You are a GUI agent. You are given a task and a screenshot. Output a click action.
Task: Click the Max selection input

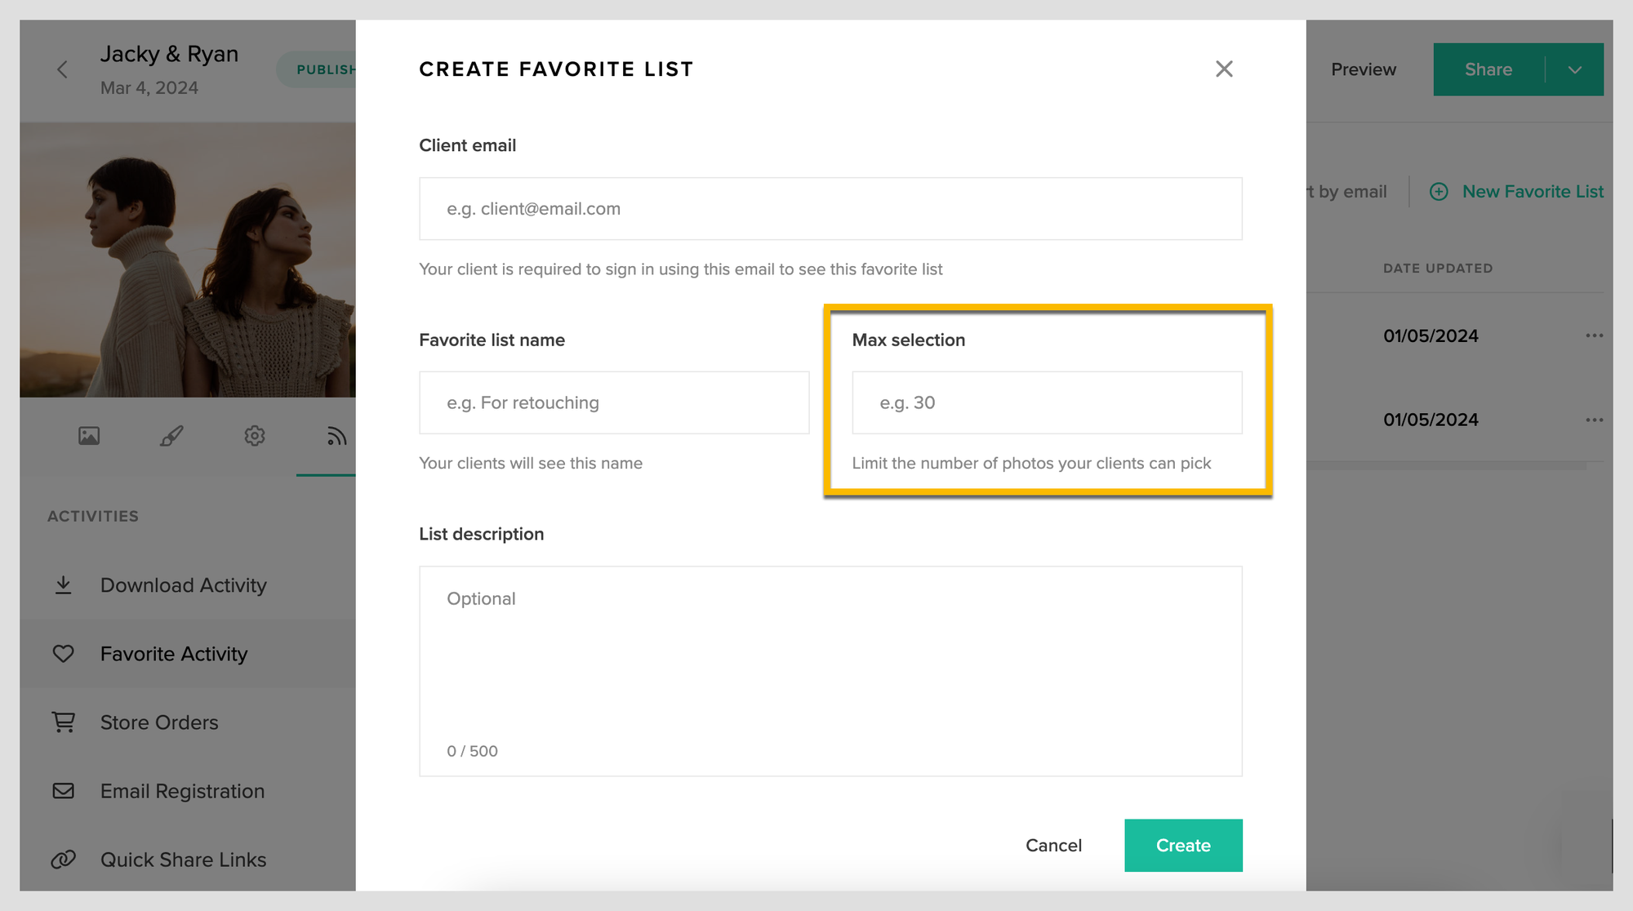pos(1047,403)
